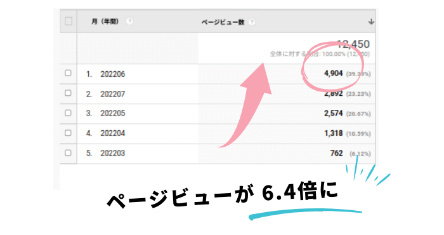Select the month value 202205
Image resolution: width=444 pixels, height=235 pixels.
pos(112,114)
